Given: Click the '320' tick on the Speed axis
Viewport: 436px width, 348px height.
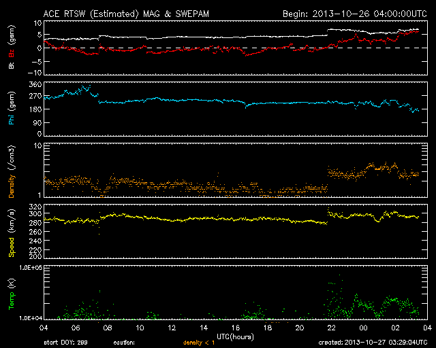Looking at the screenshot, I should (x=35, y=207).
